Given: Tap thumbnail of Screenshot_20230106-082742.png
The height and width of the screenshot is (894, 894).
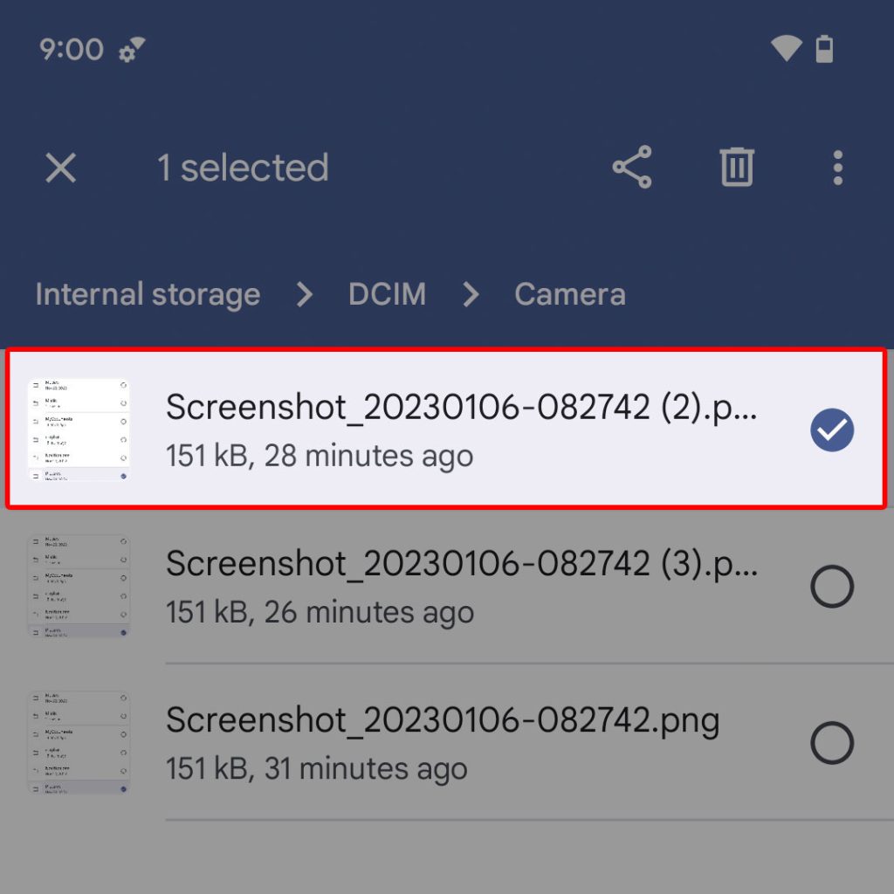Looking at the screenshot, I should coord(79,743).
